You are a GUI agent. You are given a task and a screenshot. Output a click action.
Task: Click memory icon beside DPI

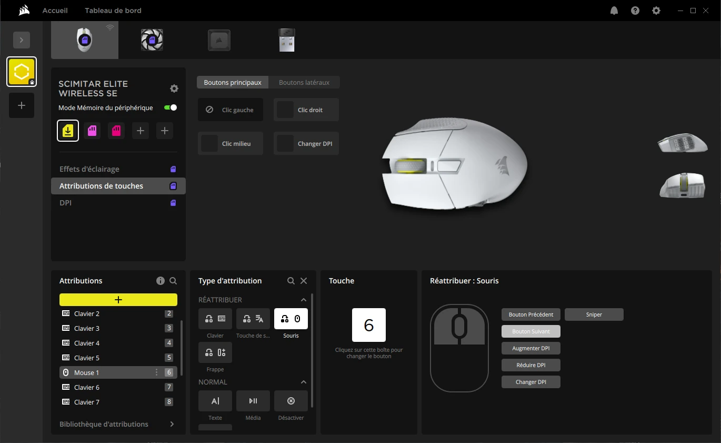point(173,203)
